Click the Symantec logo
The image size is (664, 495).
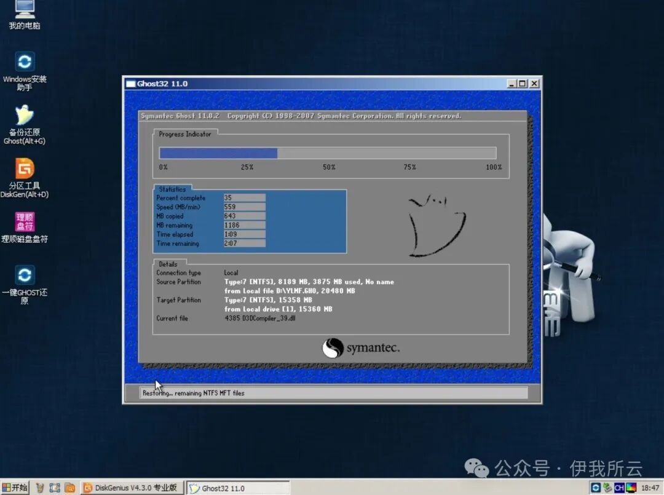361,348
